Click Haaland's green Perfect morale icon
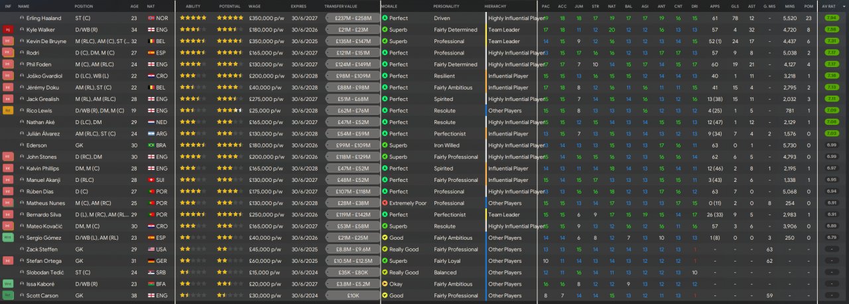 click(x=385, y=18)
